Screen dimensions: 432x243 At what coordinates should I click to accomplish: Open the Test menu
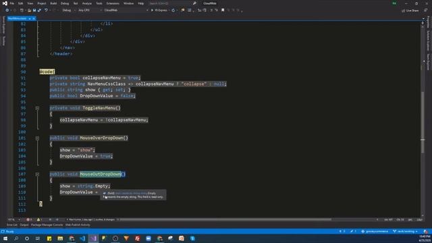pos(76,3)
